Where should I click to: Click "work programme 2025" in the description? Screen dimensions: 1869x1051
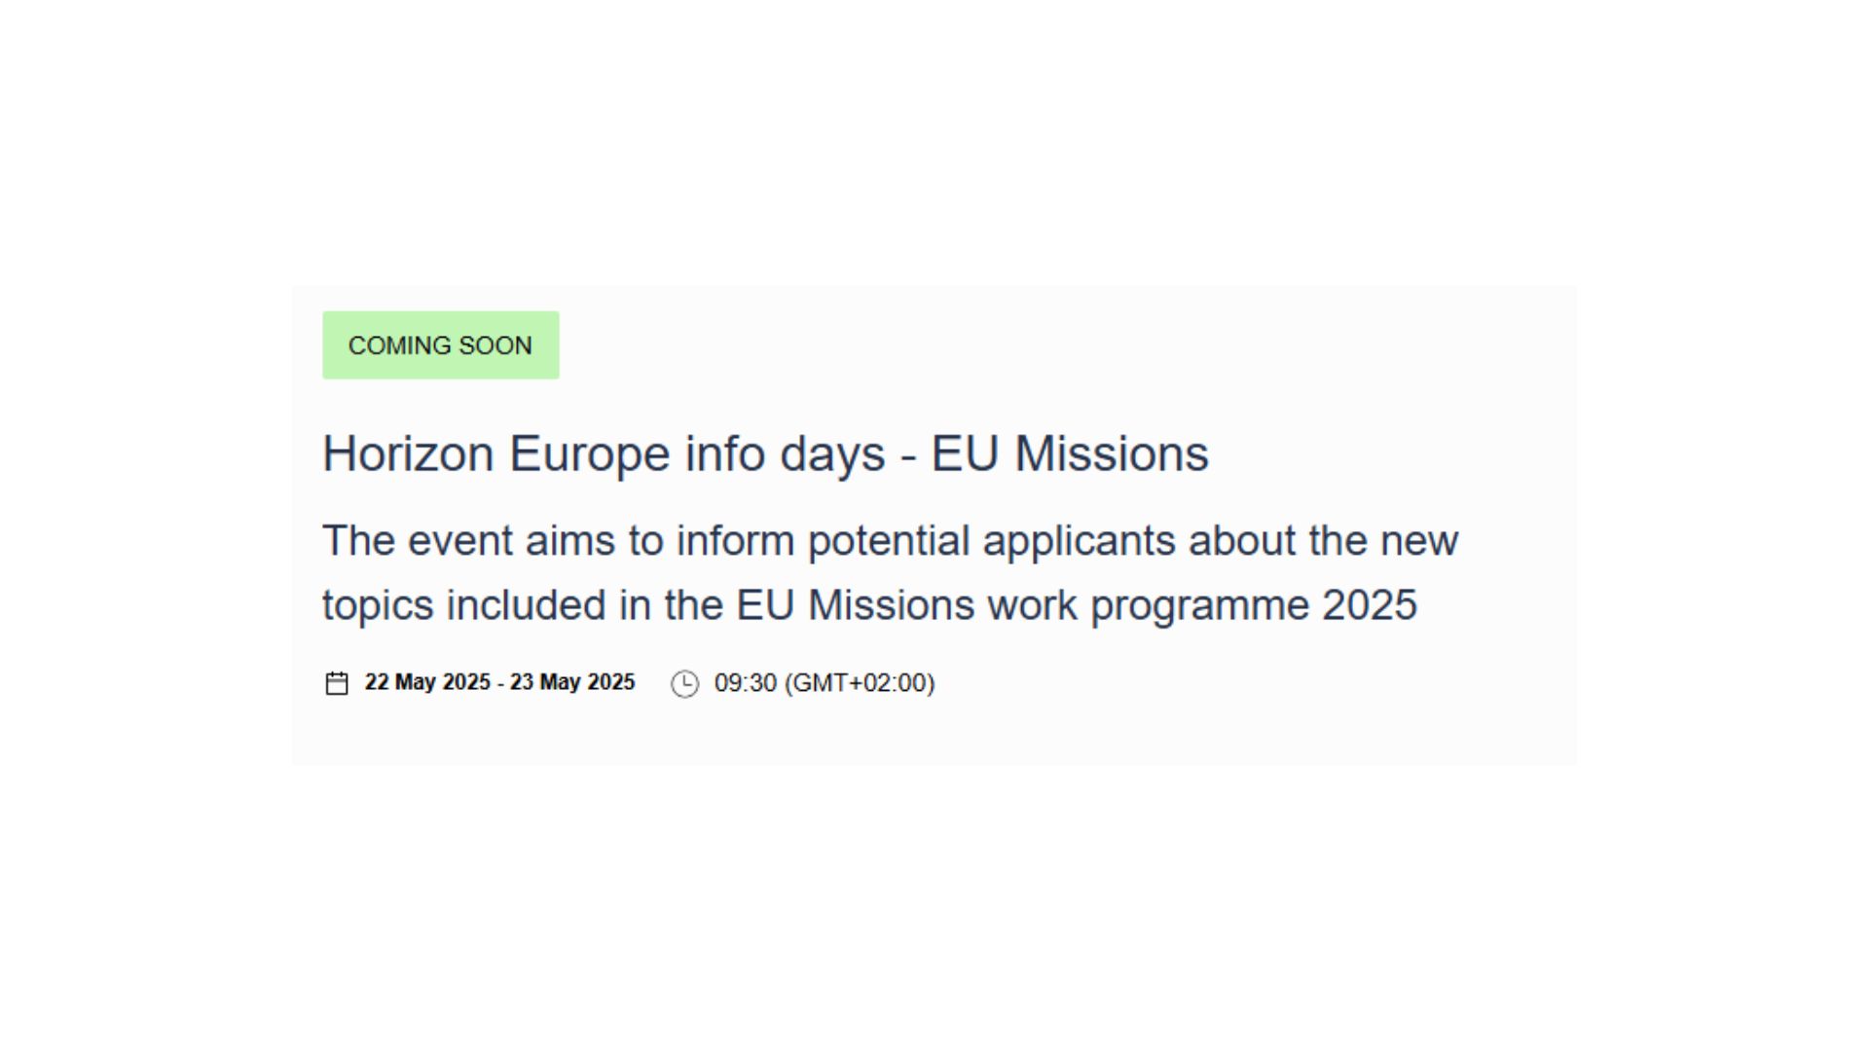pos(1202,605)
